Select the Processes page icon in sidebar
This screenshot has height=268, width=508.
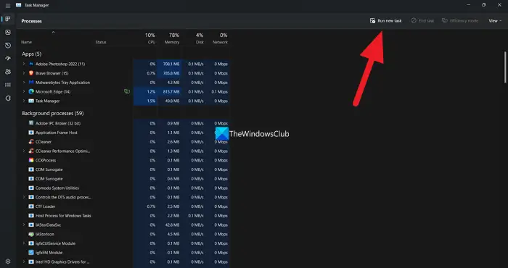pos(8,19)
